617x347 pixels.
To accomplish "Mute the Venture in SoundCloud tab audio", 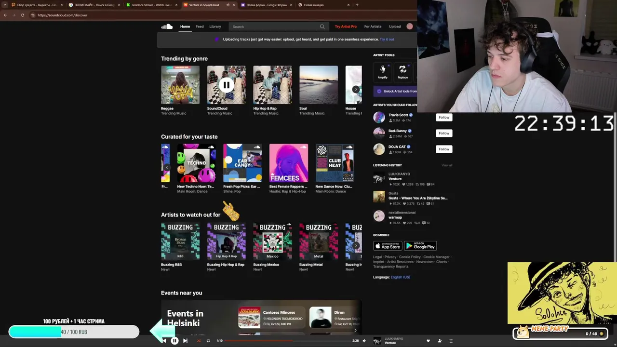I will [x=228, y=5].
